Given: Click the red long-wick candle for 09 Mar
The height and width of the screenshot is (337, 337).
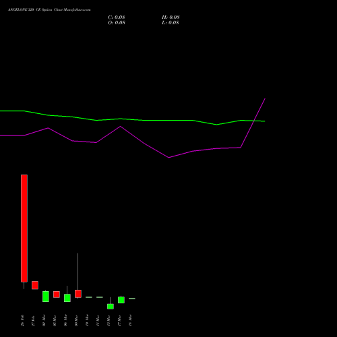Looking at the screenshot, I should click(78, 294).
